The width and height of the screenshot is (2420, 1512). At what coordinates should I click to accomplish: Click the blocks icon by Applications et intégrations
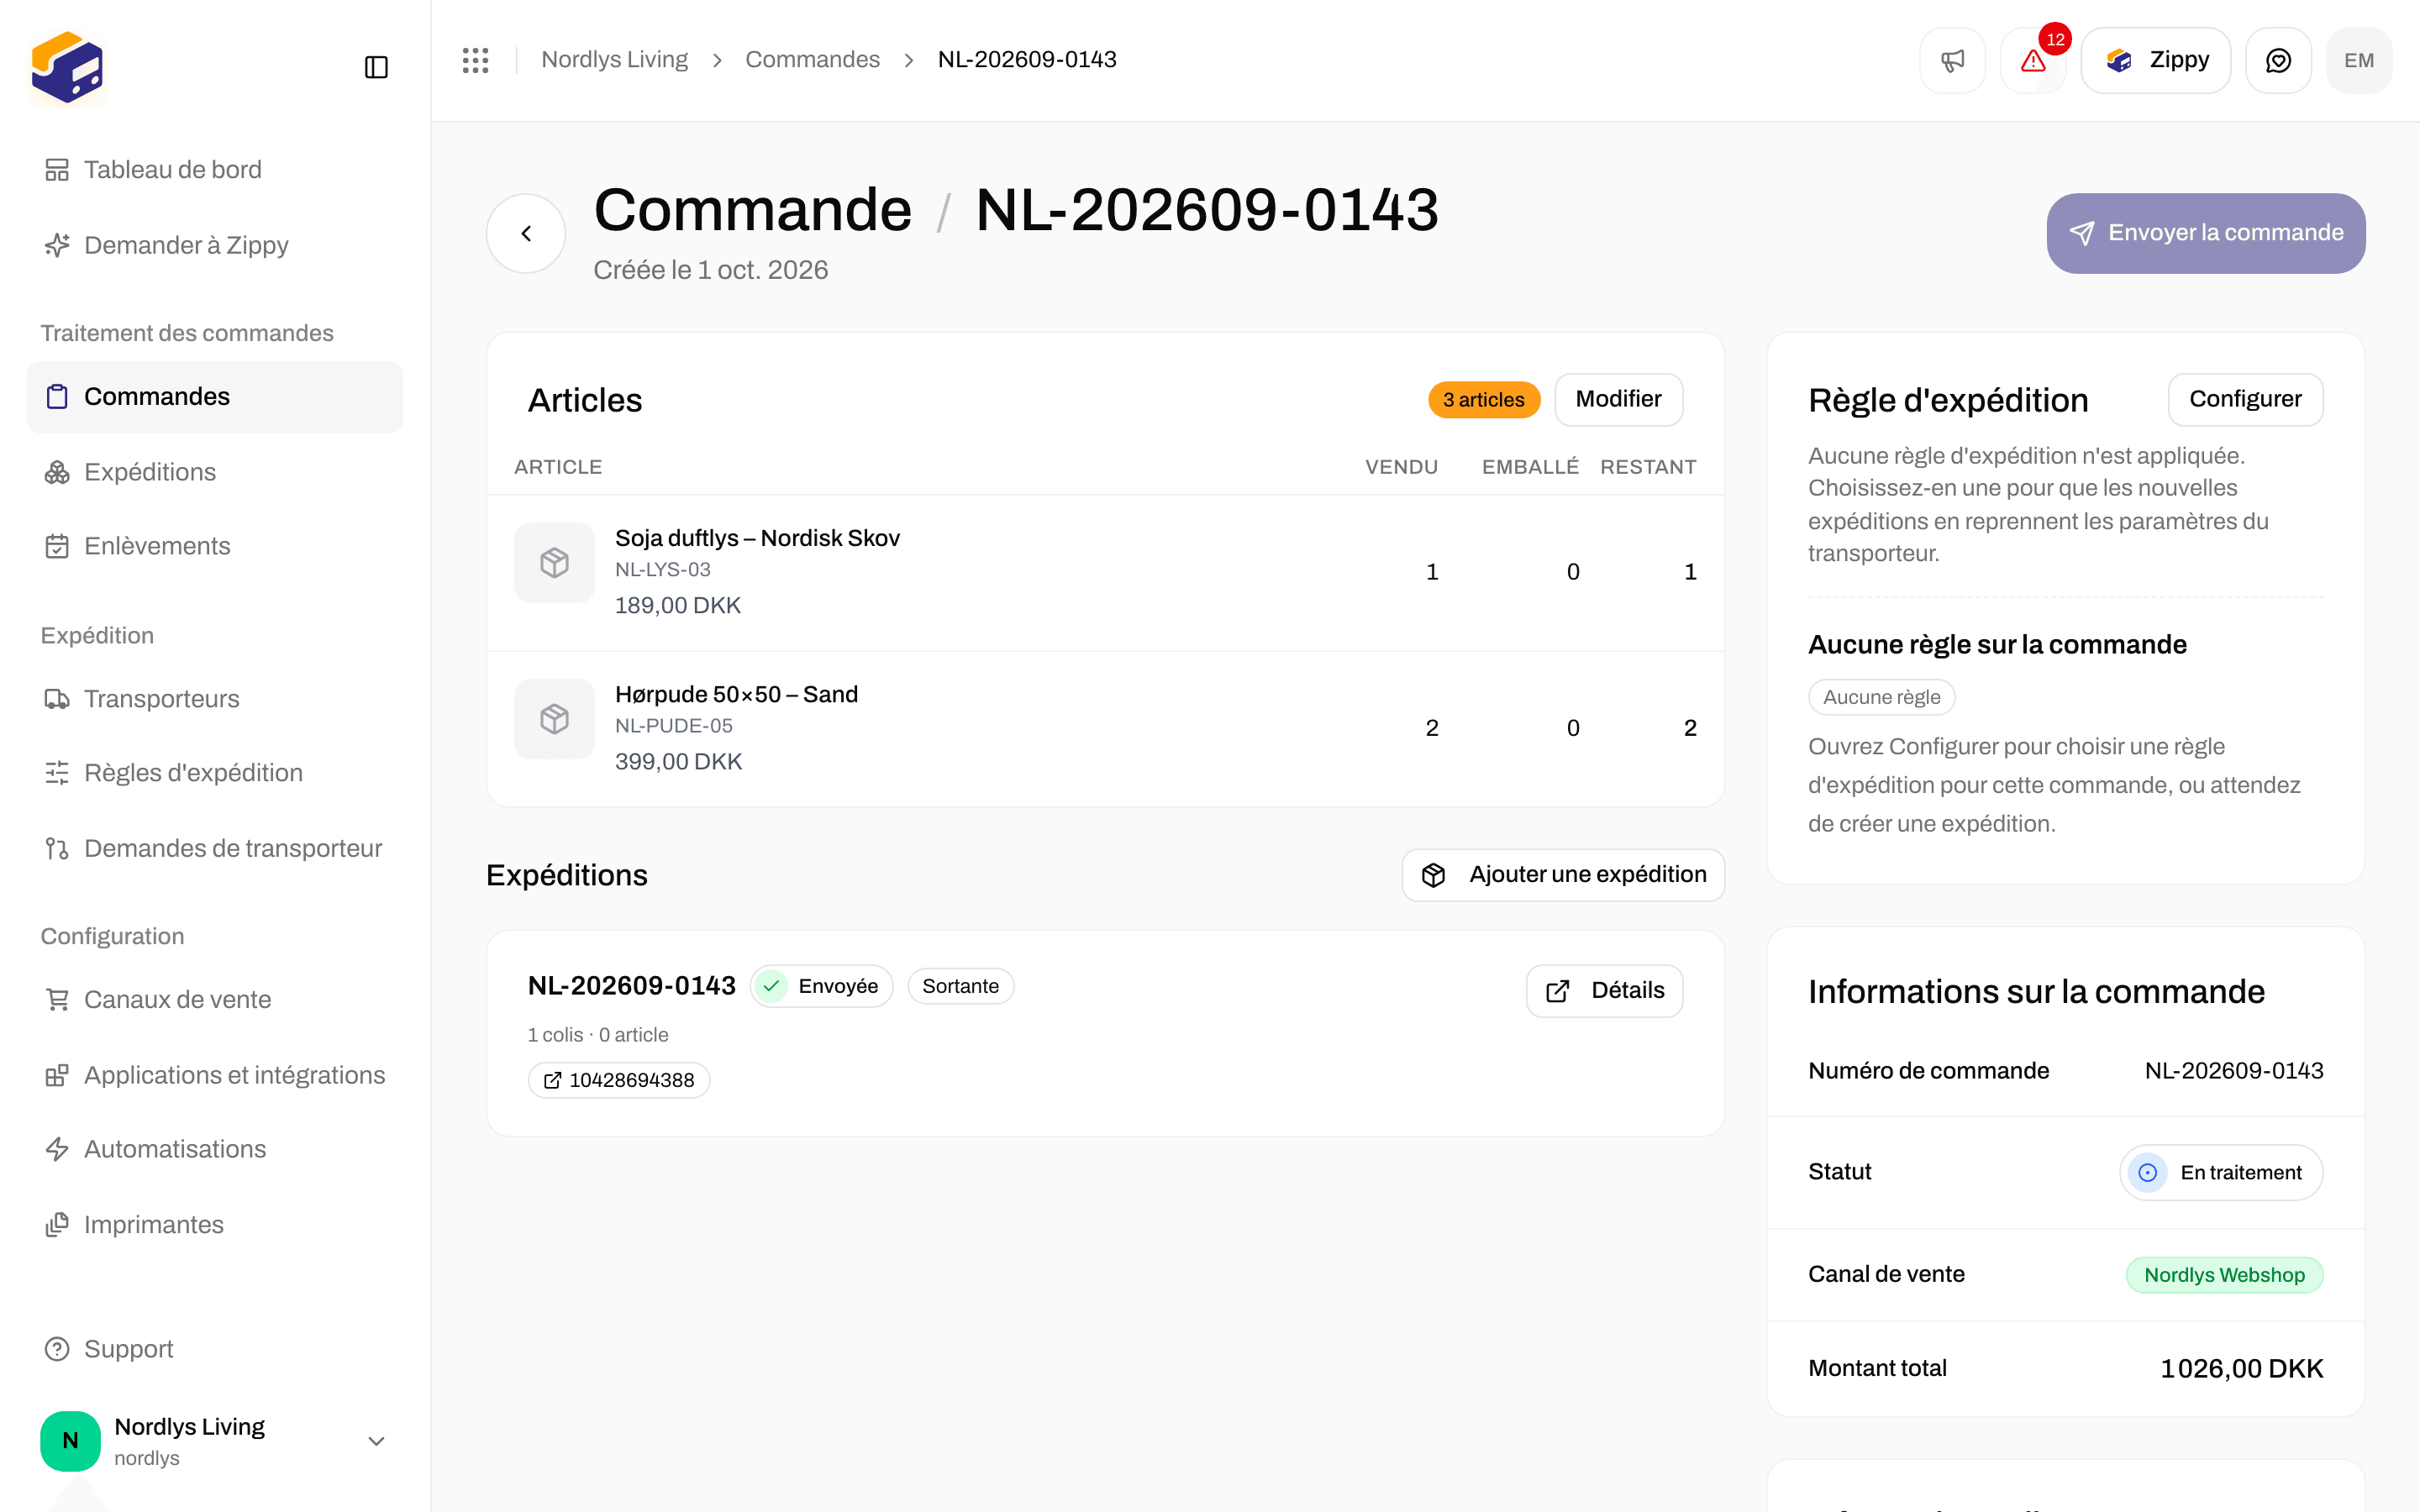[57, 1075]
